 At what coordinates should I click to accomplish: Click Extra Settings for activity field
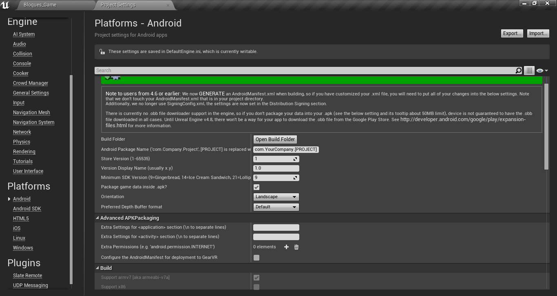point(276,237)
